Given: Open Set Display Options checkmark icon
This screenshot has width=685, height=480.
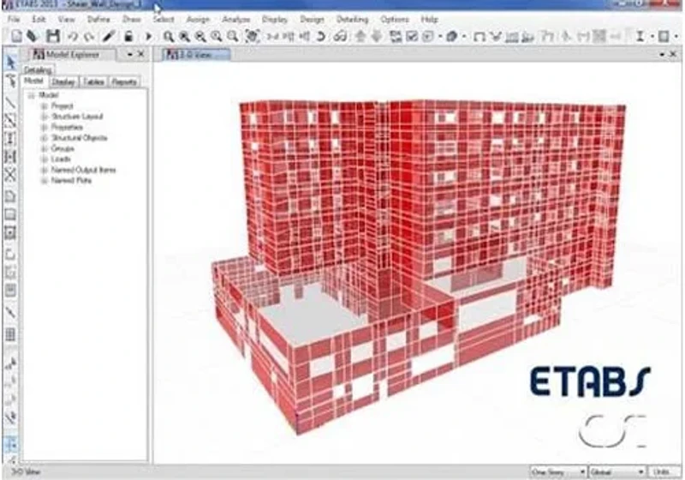Looking at the screenshot, I should tap(412, 36).
